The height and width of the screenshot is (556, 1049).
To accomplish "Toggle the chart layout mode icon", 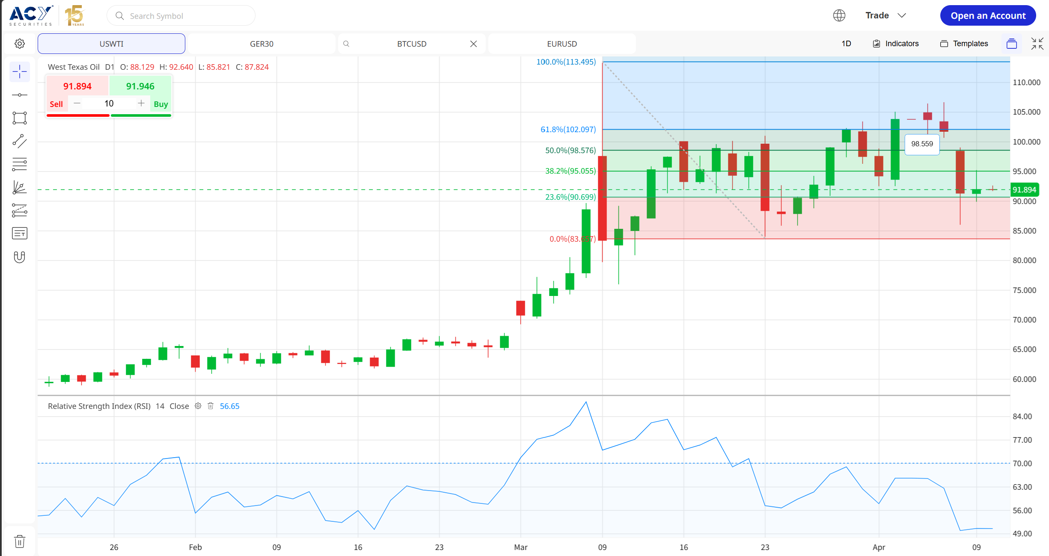I will (1012, 44).
